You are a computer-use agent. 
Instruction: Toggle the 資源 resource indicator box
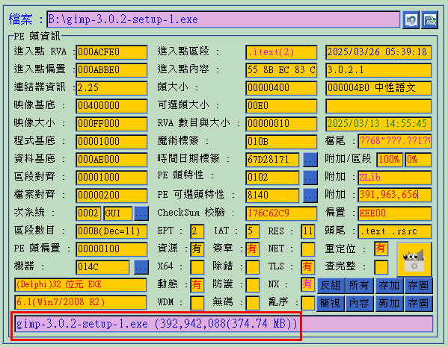tap(197, 249)
